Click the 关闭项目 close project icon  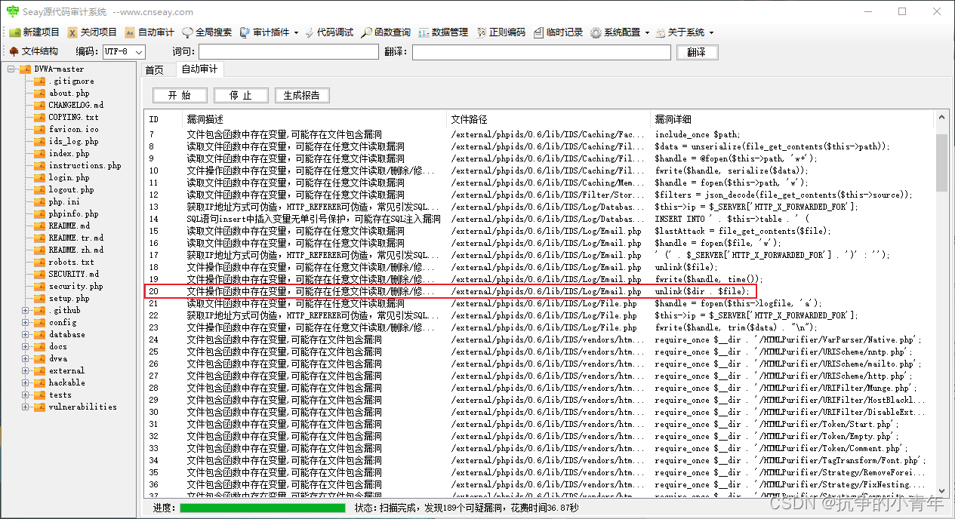72,32
